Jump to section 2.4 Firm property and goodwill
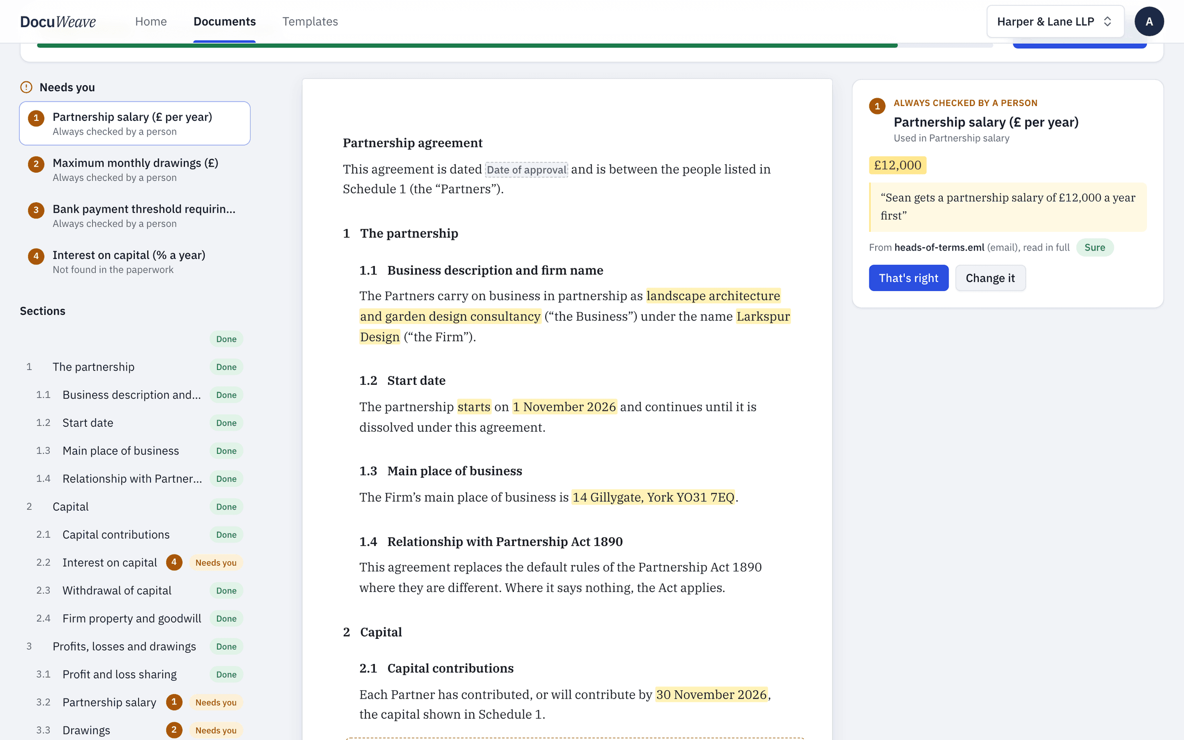Viewport: 1184px width, 740px height. 135,618
